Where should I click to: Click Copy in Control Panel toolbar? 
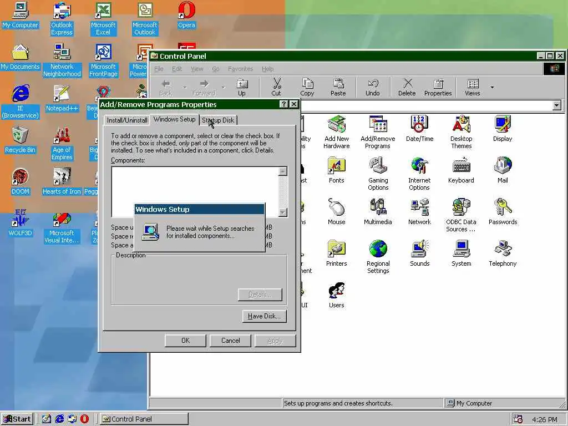(307, 87)
